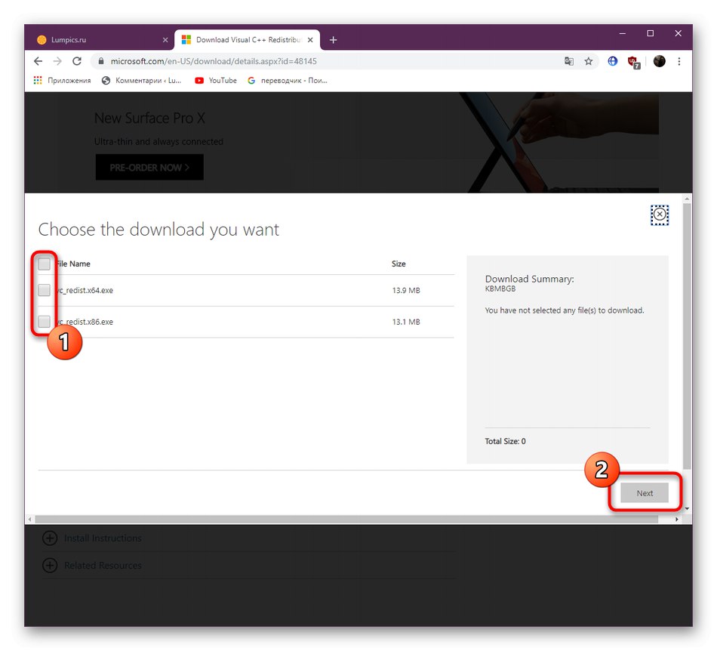Close the Lumpics.ru tab
The image size is (717, 651).
click(165, 40)
